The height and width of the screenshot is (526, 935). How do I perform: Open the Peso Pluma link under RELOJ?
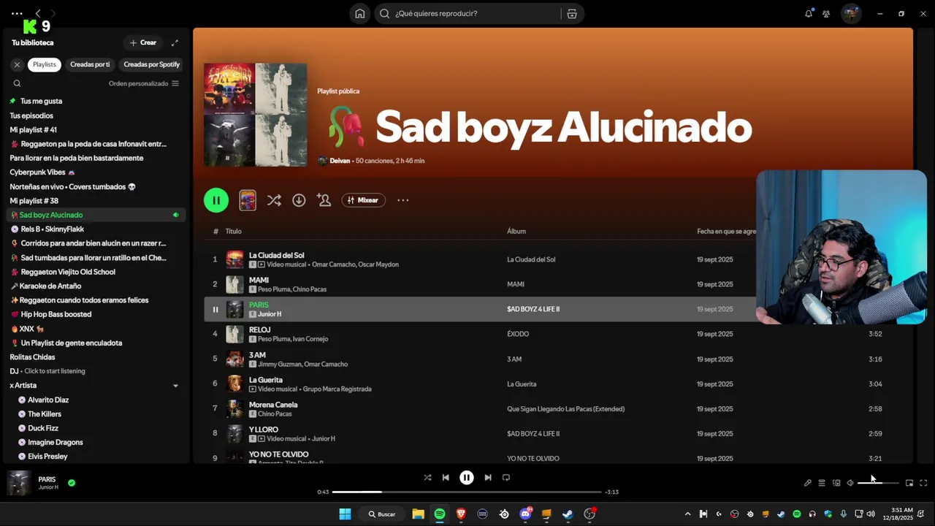(x=274, y=339)
